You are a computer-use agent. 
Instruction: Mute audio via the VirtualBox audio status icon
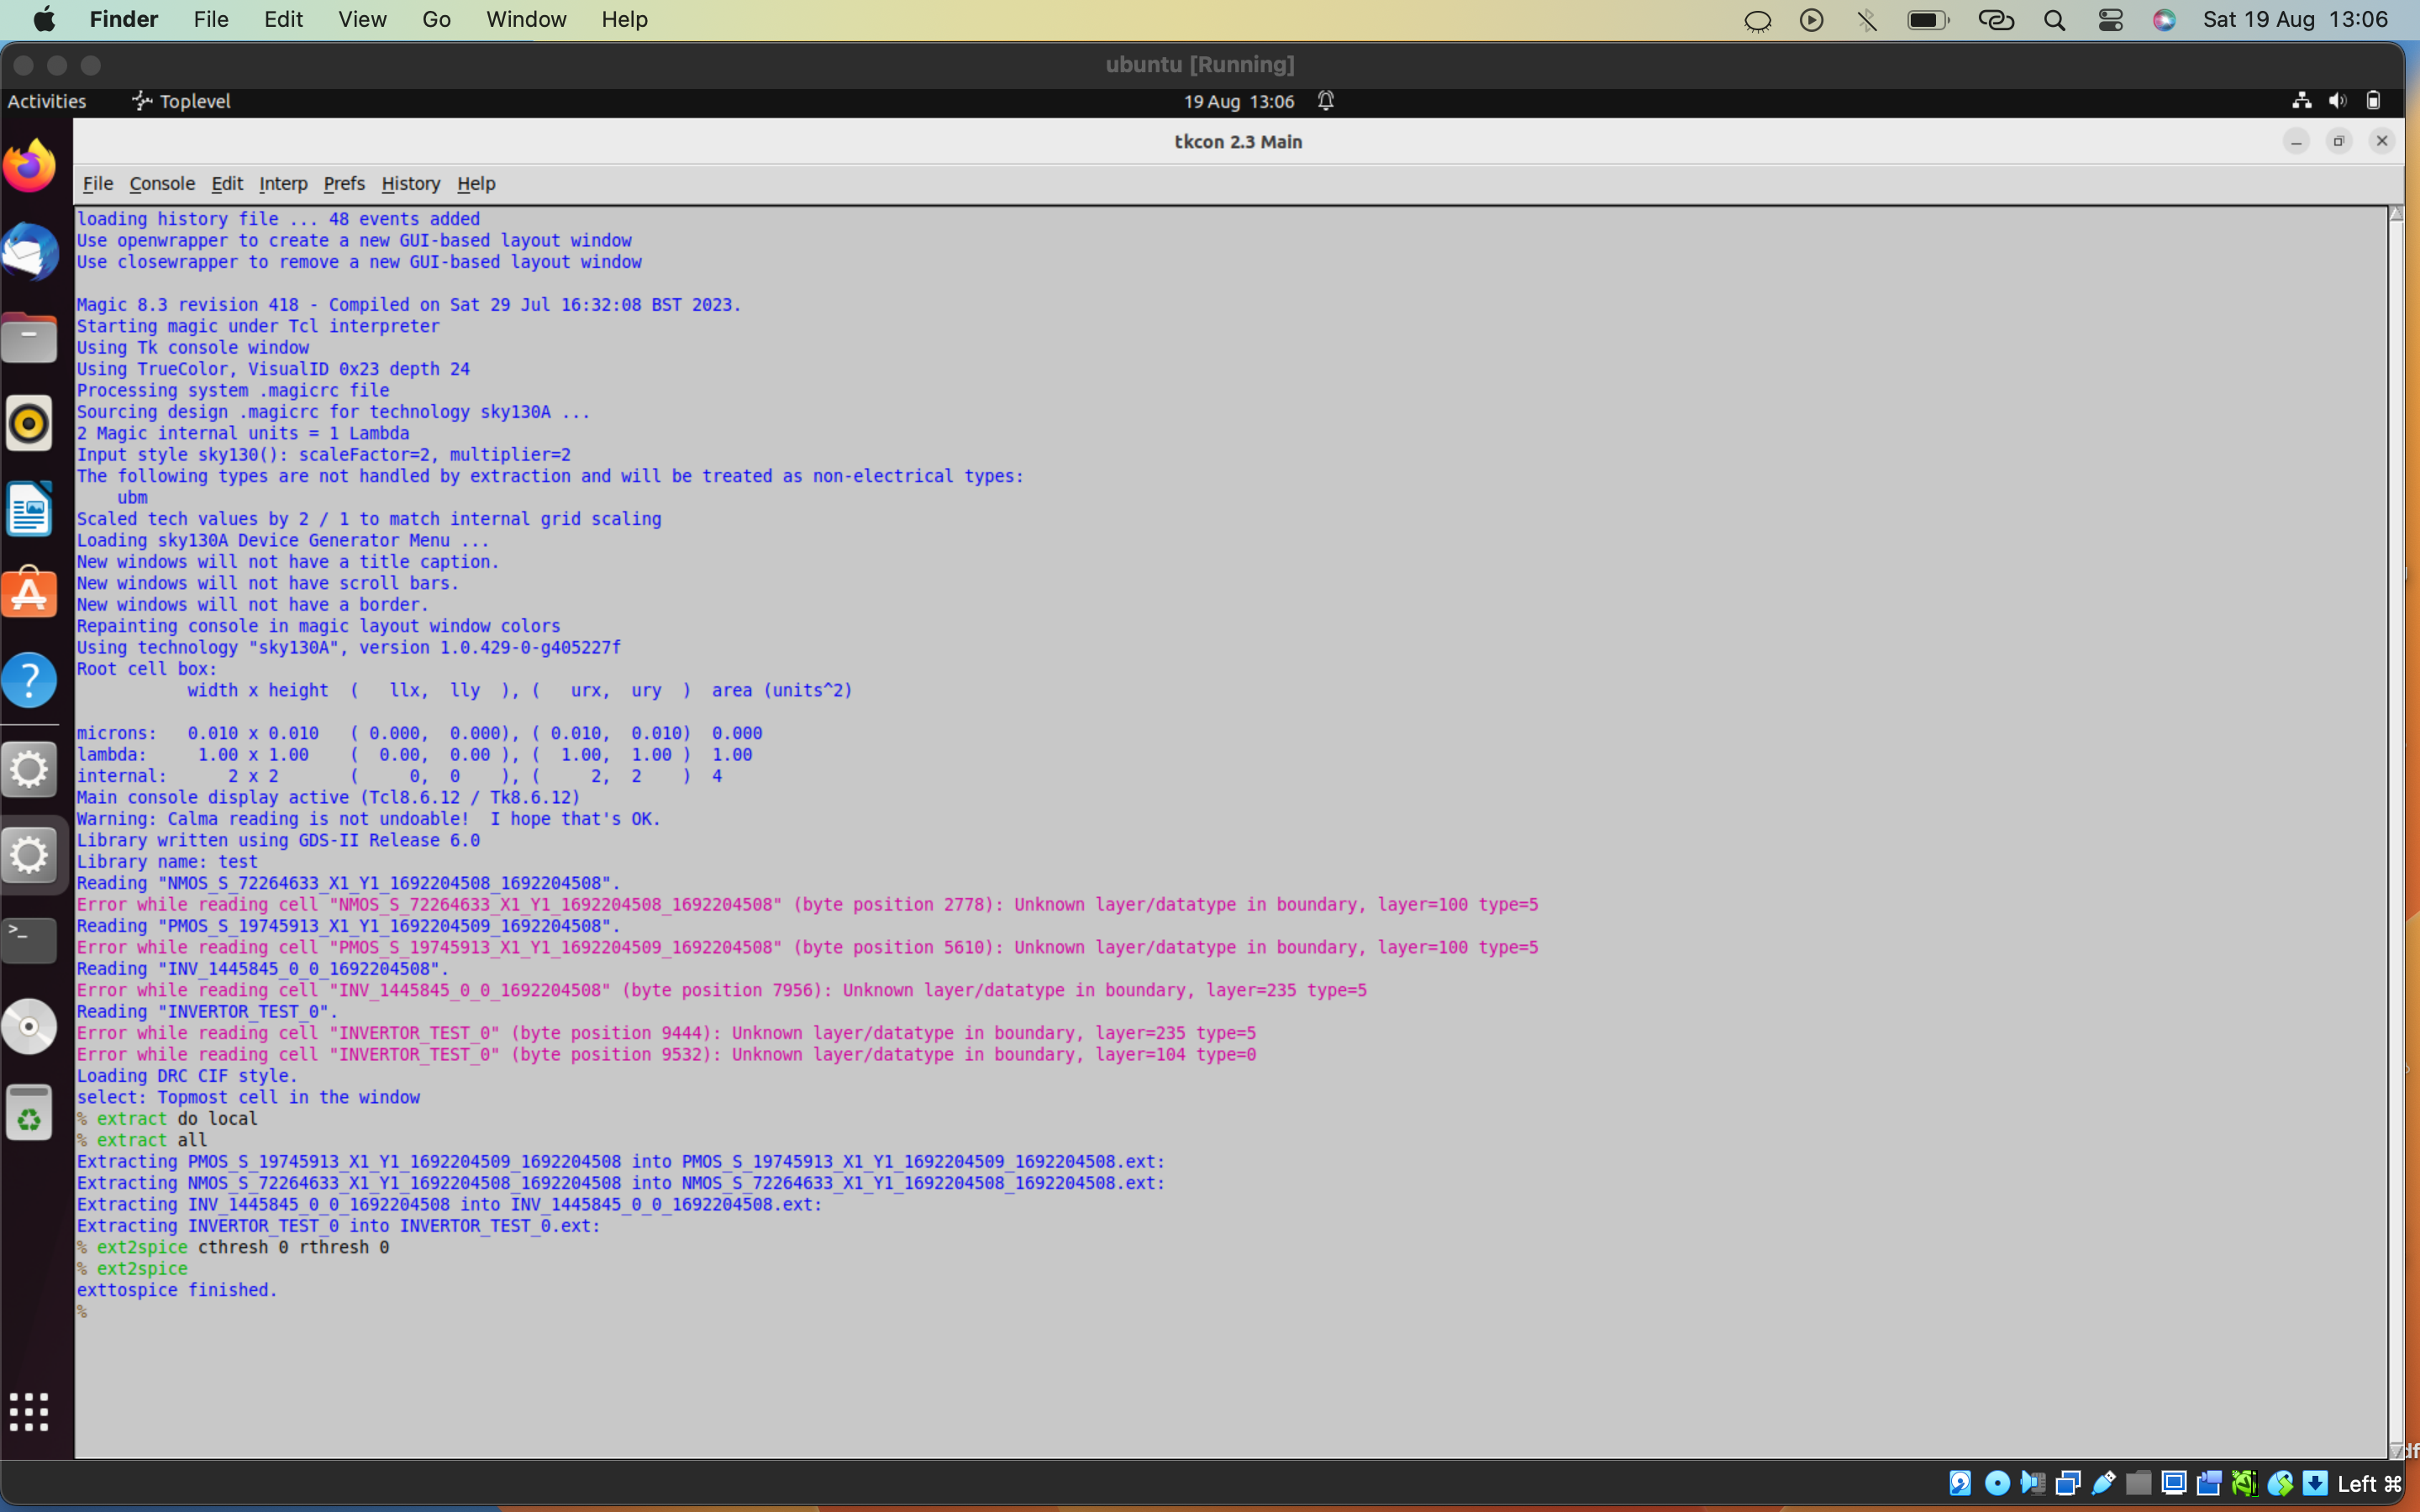(2033, 1483)
